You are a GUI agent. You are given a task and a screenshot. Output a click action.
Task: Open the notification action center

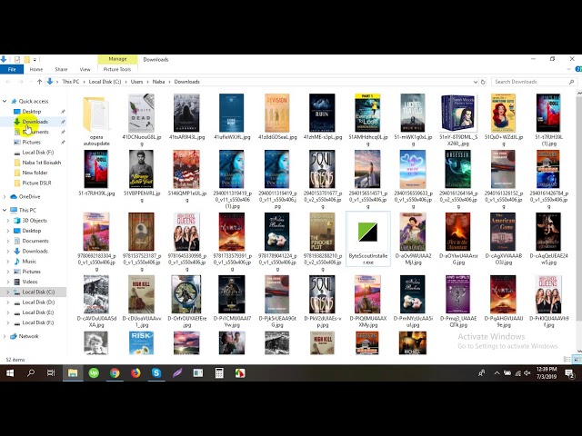point(570,373)
